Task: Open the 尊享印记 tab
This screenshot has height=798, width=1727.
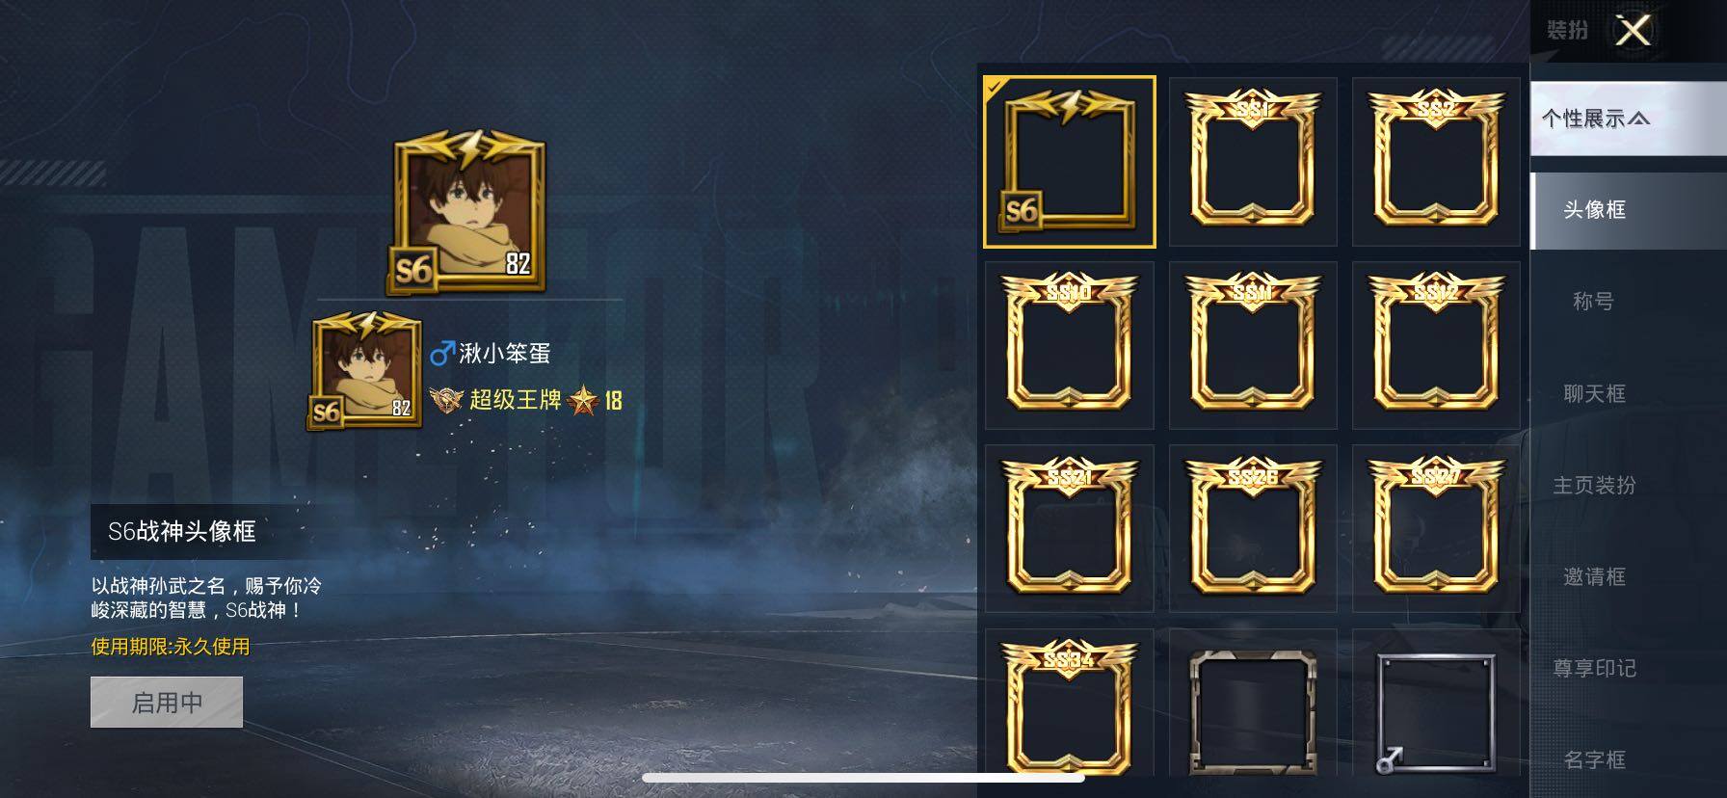Action: [x=1594, y=668]
